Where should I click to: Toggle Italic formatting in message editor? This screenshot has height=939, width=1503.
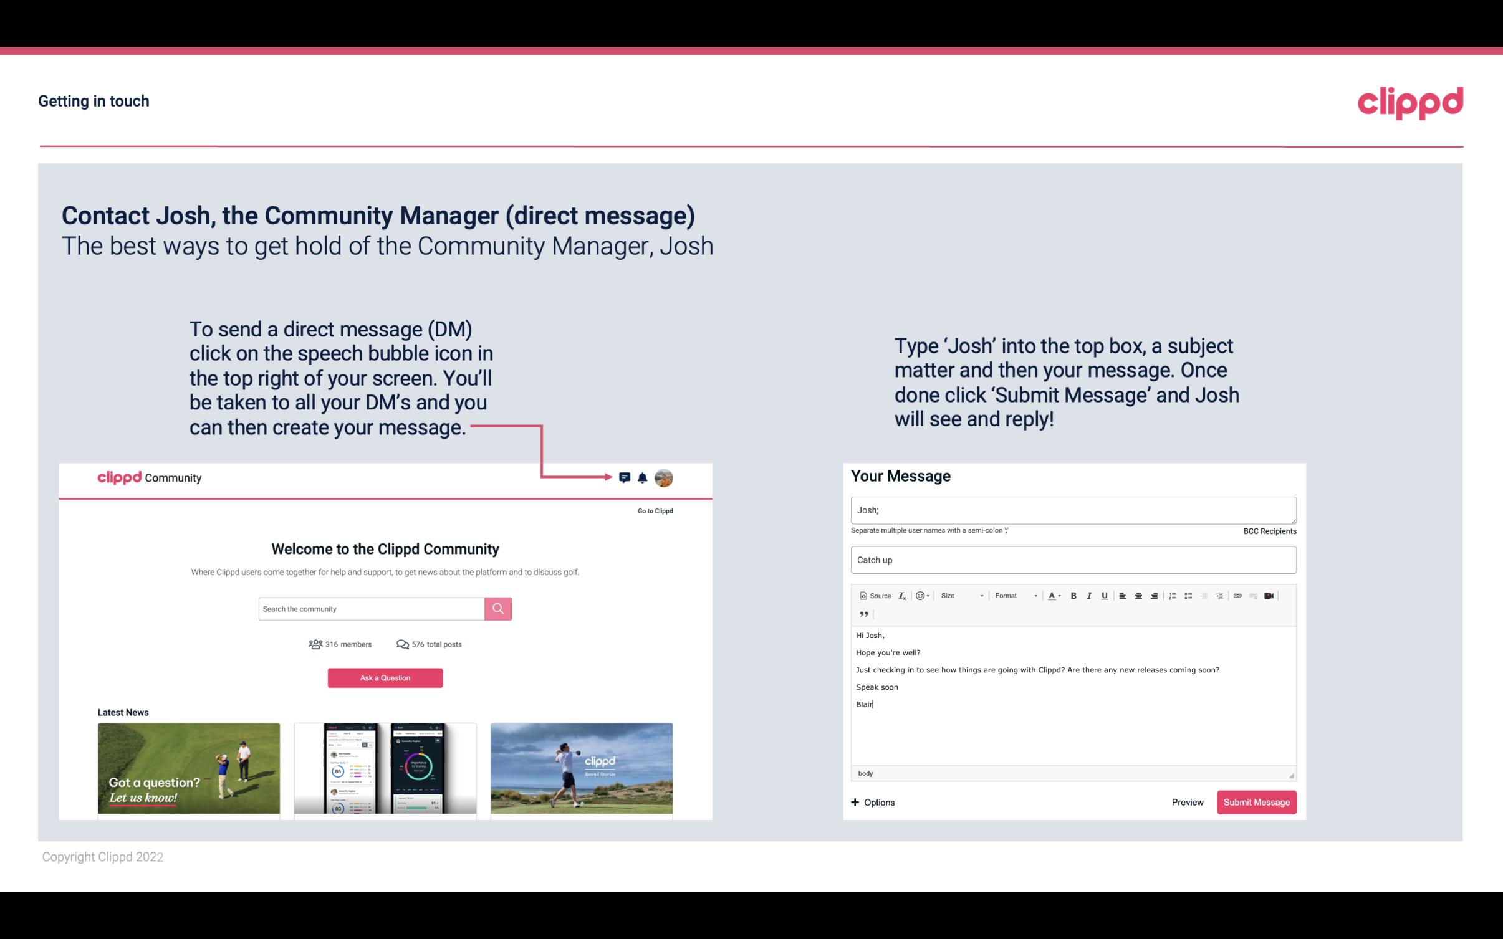coord(1090,595)
